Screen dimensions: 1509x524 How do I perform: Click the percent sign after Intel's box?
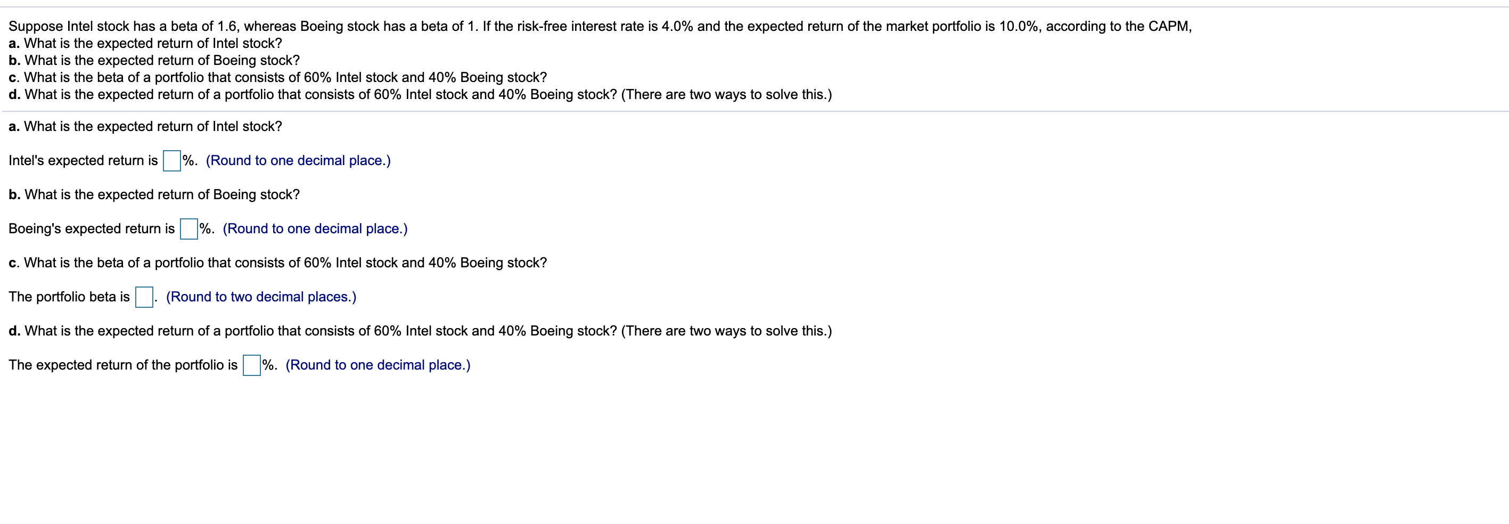tap(187, 159)
